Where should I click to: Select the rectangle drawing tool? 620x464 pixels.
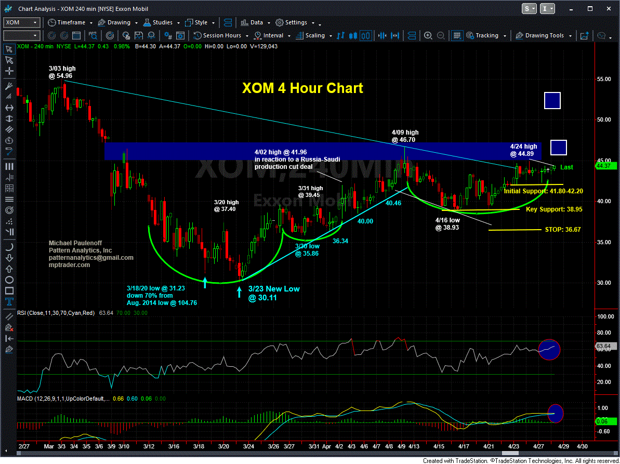(9, 291)
